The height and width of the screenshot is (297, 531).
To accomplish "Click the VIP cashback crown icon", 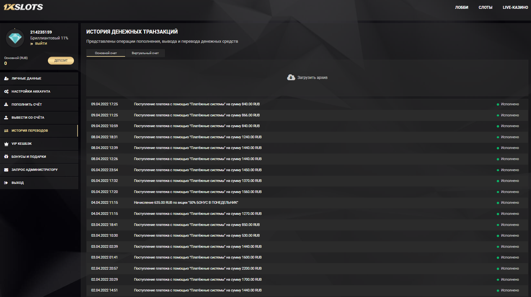I will (x=6, y=144).
